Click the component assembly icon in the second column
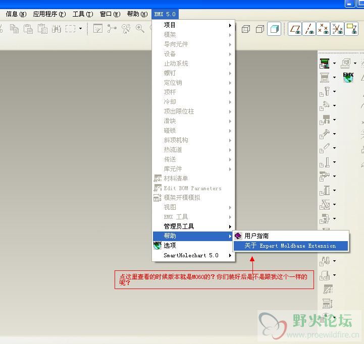Viewport: 364px width, 344px height. coord(345,64)
